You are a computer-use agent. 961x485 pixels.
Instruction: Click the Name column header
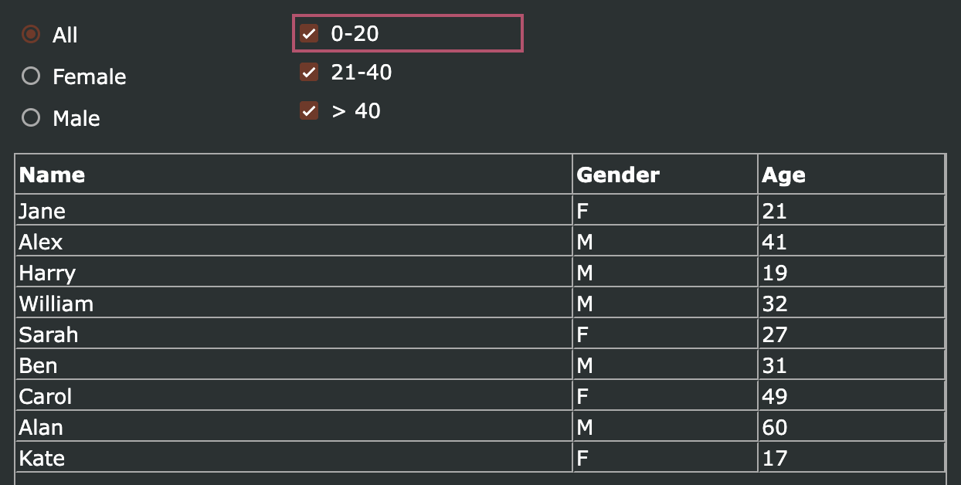[x=294, y=175]
